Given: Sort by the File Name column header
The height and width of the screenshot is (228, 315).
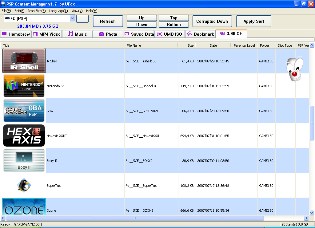Looking at the screenshot, I should click(x=151, y=45).
